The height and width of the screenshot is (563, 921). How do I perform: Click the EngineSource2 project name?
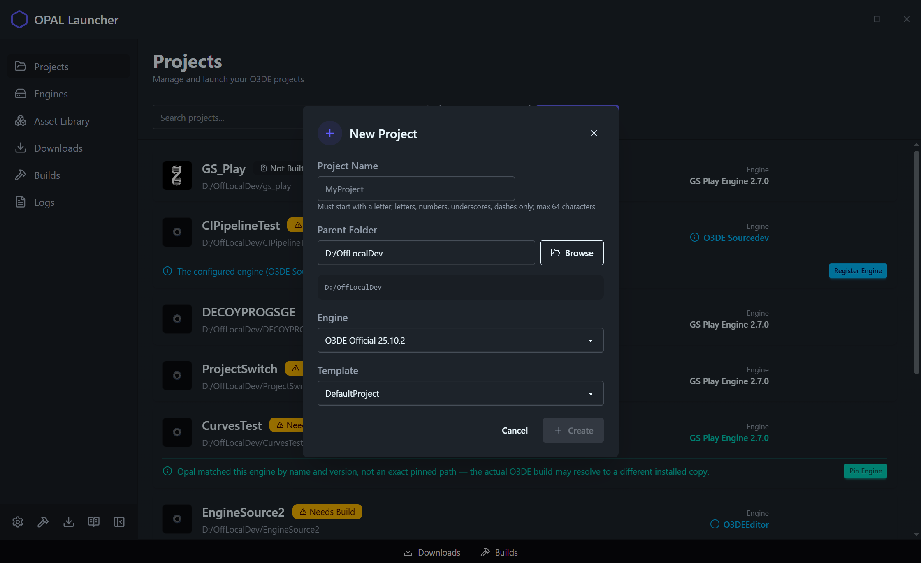point(243,512)
